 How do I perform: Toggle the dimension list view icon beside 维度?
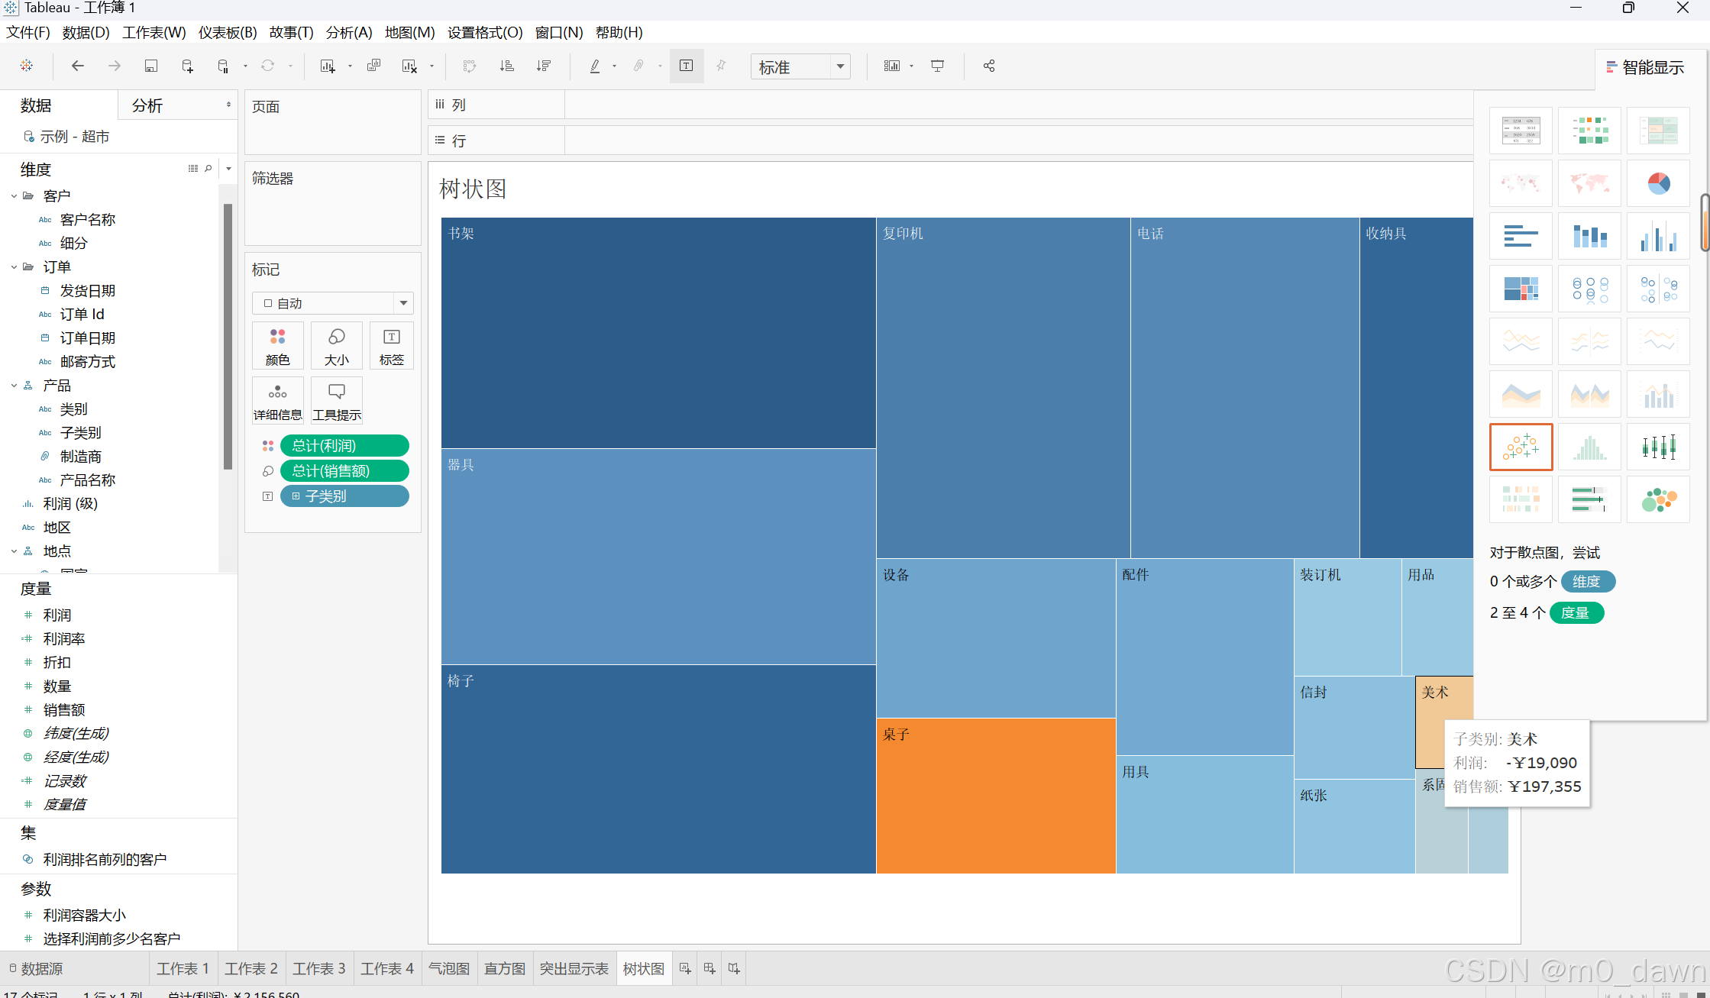click(193, 169)
